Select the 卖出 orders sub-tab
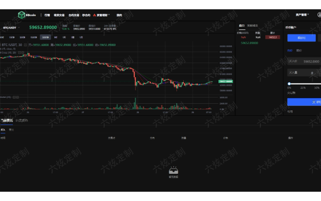The image size is (321, 201). [12, 130]
